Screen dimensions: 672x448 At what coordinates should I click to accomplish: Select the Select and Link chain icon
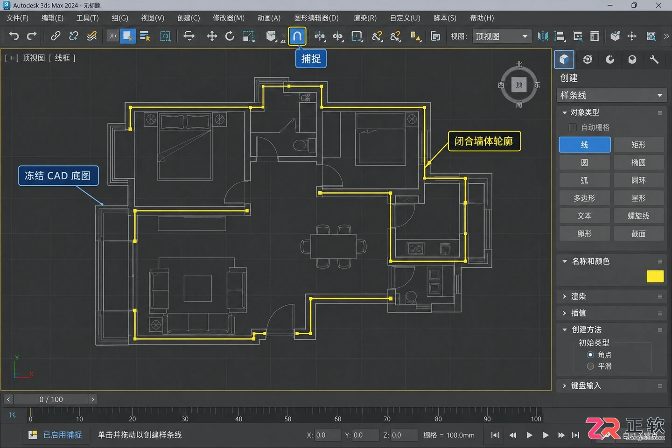[x=56, y=36]
